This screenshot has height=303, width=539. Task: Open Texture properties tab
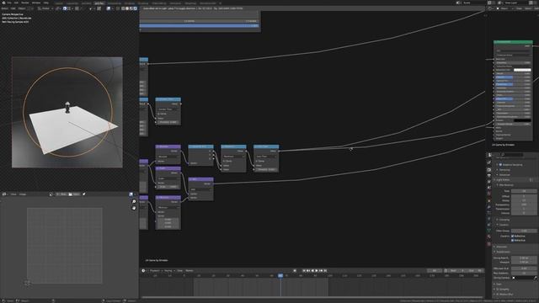[489, 244]
